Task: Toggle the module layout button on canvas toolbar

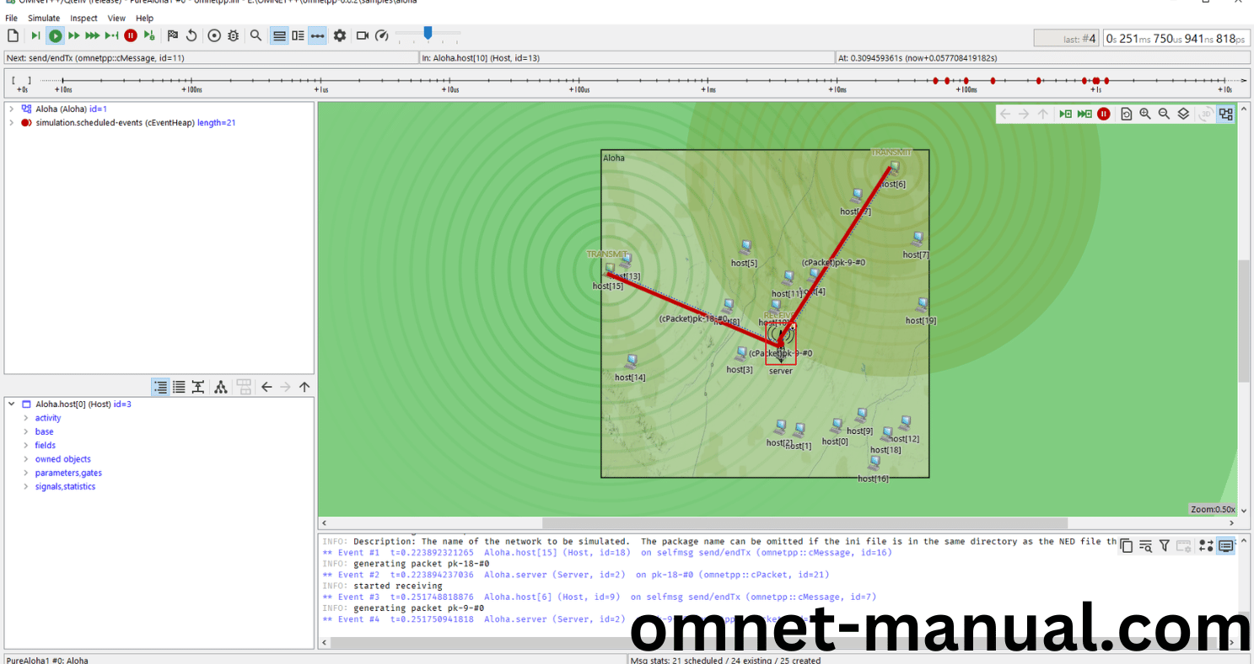Action: (1225, 114)
